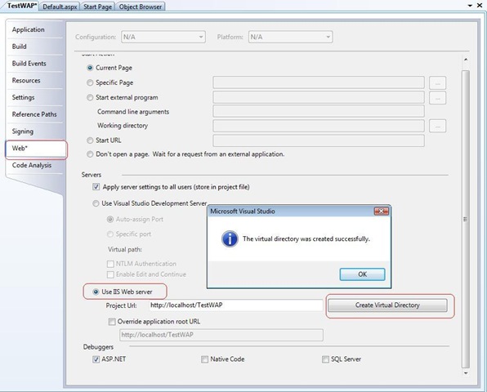Click the Create Virtual Directory button

[x=387, y=305]
